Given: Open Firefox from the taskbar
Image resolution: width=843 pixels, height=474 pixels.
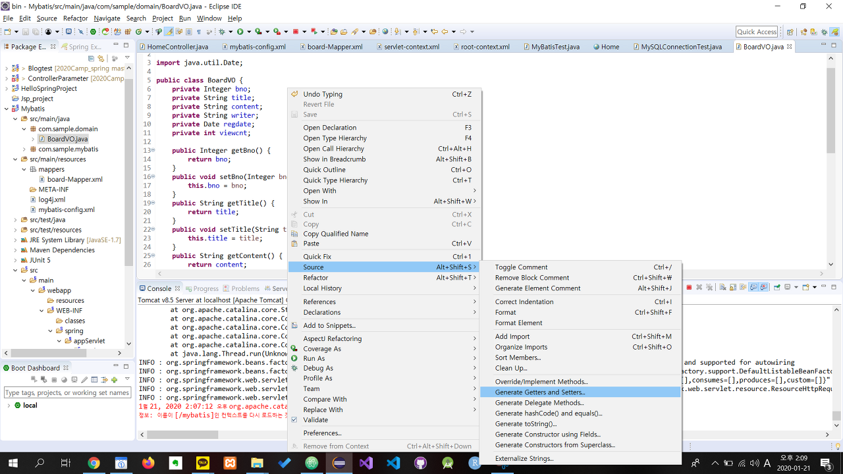Looking at the screenshot, I should (x=148, y=463).
